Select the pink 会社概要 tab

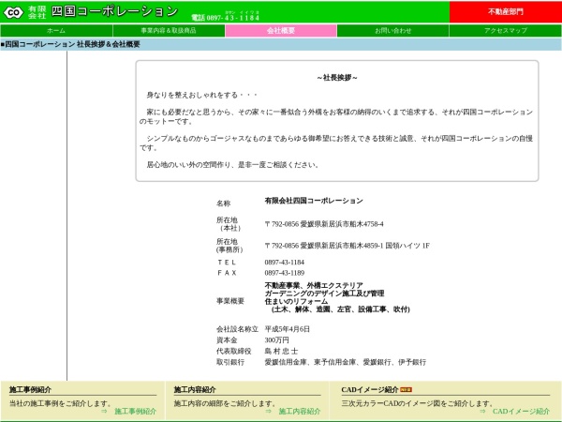tap(281, 31)
